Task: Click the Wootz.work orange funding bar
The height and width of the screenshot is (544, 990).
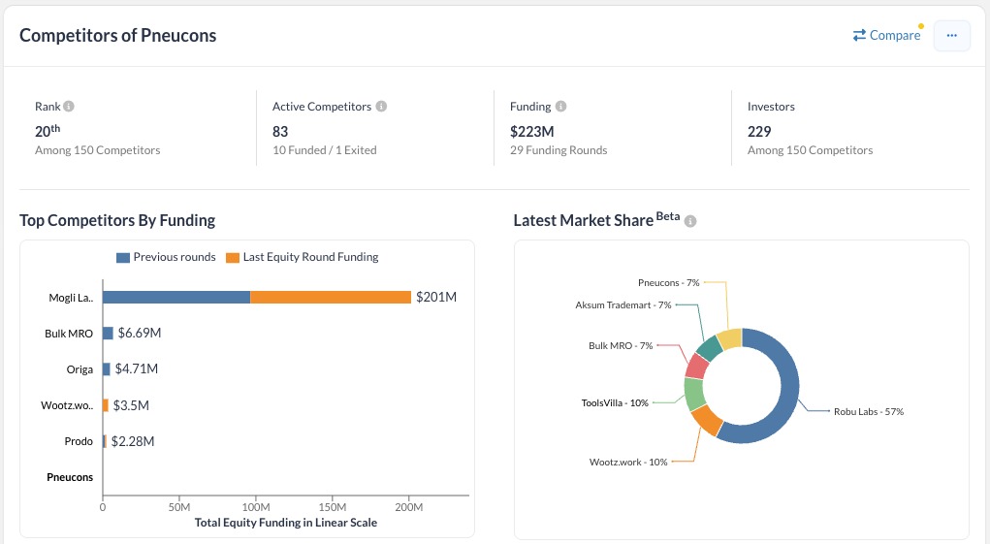Action: (x=106, y=405)
